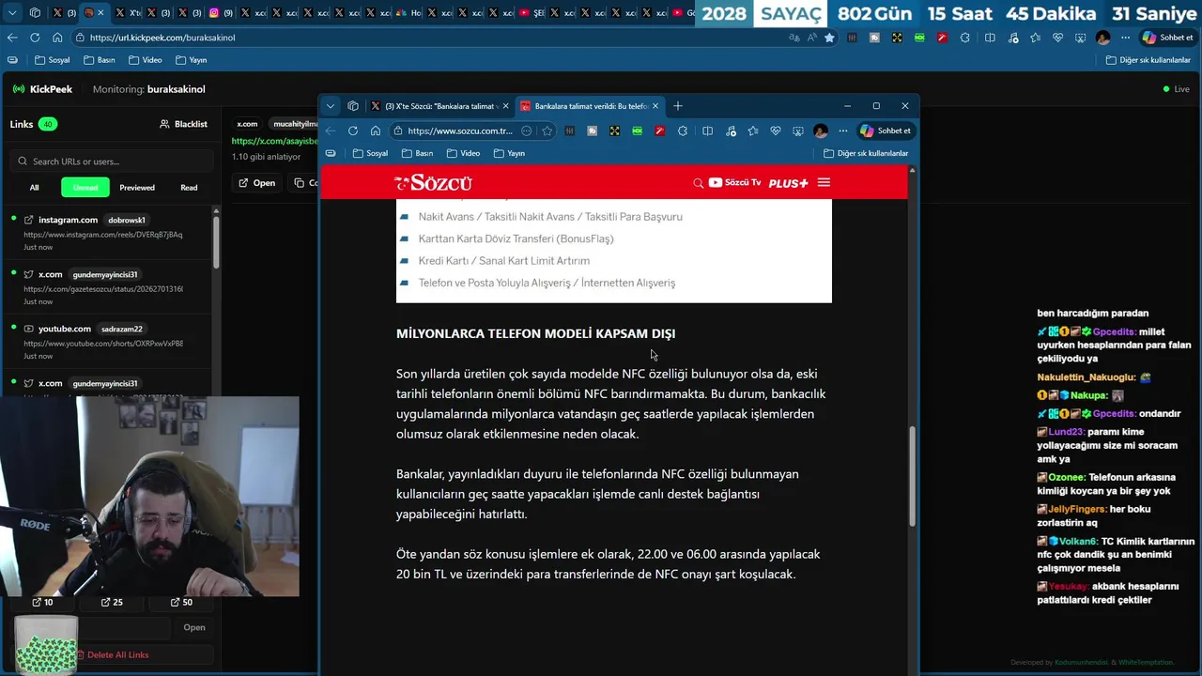Image resolution: width=1202 pixels, height=676 pixels.
Task: Open Sözcü Tv YouTube link
Action: coord(734,182)
